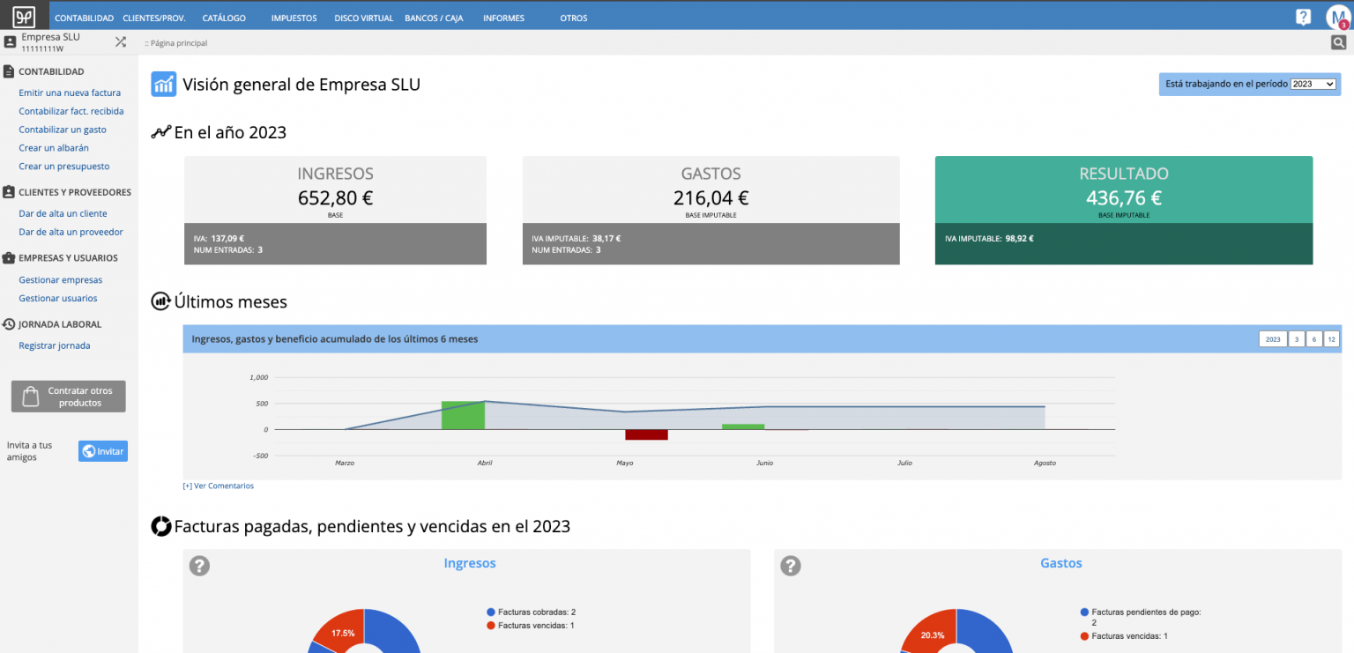1354x653 pixels.
Task: Click the search magnifier icon
Action: coord(1338,42)
